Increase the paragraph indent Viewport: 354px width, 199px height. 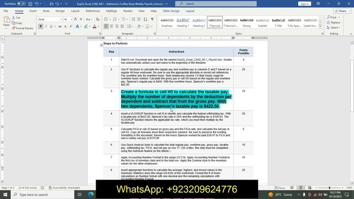[x=139, y=19]
